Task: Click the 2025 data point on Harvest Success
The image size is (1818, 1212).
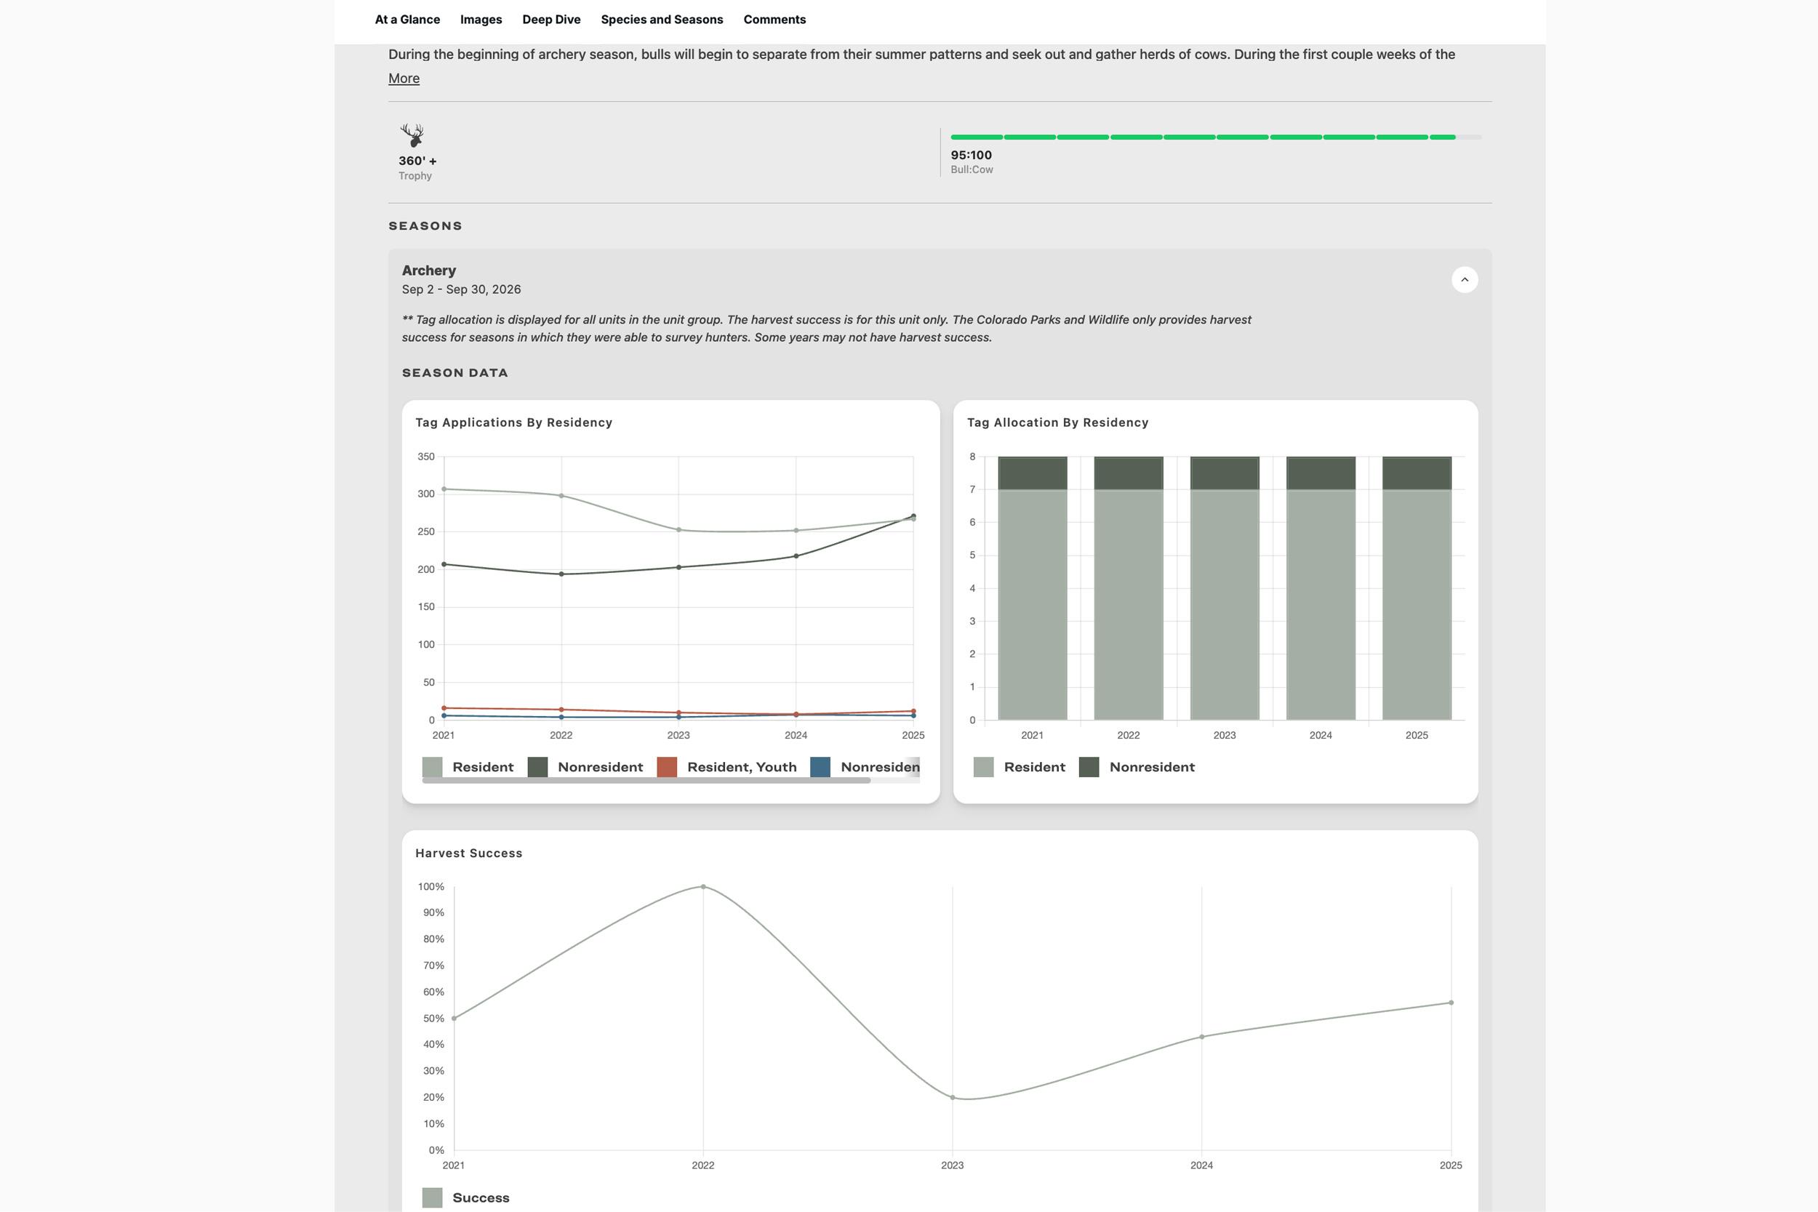Action: (1451, 1003)
